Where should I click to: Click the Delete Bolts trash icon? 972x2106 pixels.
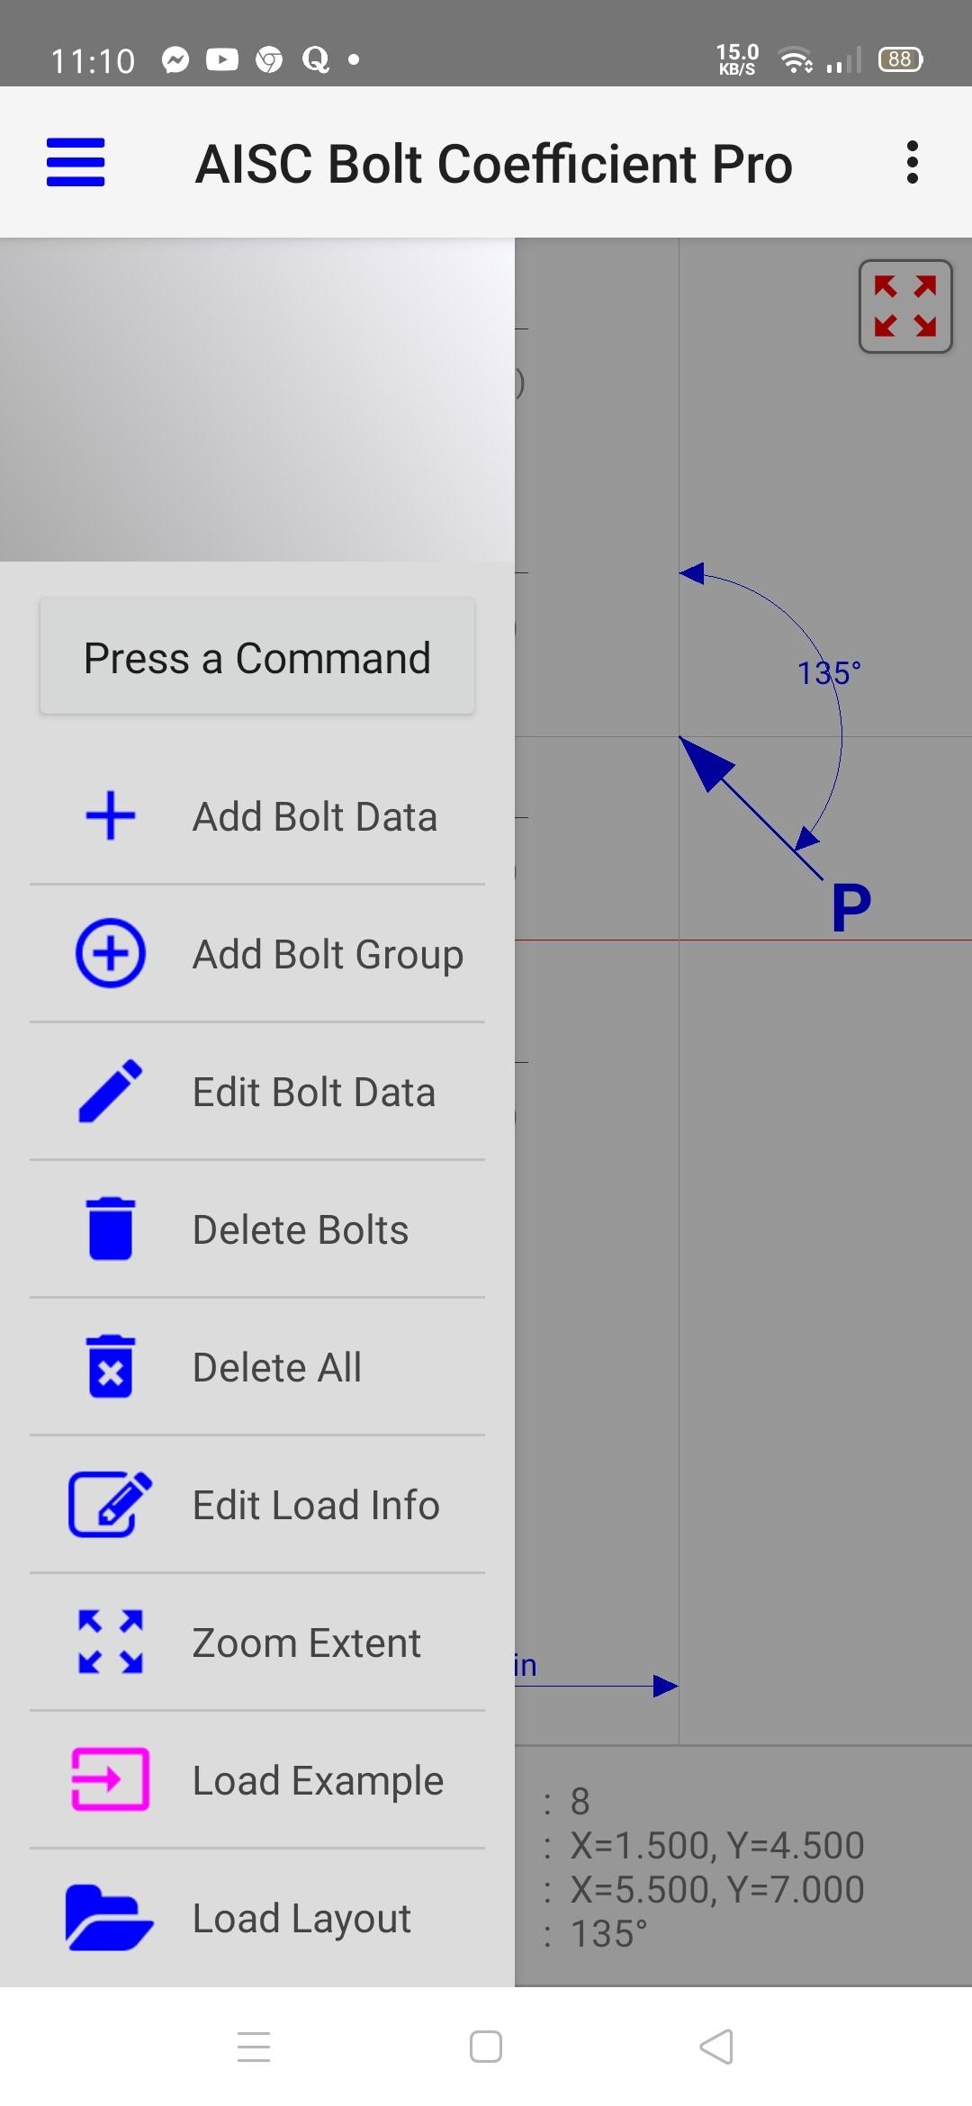pos(108,1228)
